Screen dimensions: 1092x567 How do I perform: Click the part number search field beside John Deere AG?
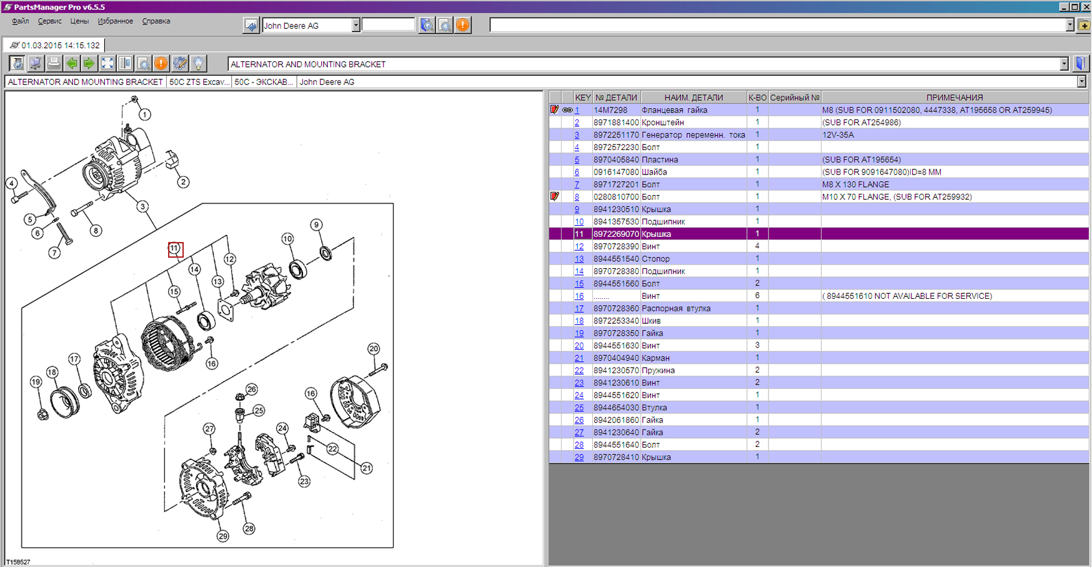[x=388, y=25]
